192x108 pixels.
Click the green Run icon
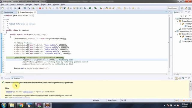(90, 8)
